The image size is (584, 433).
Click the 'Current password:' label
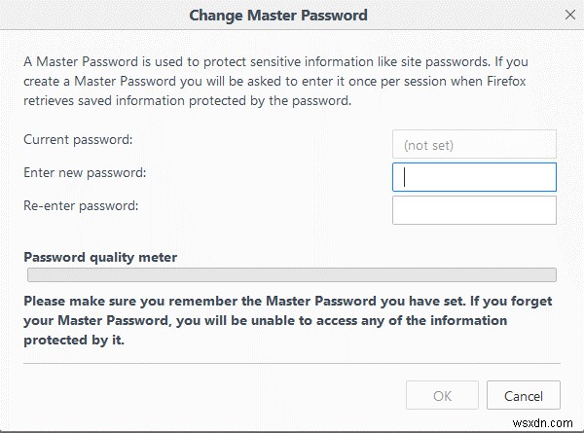pos(77,140)
